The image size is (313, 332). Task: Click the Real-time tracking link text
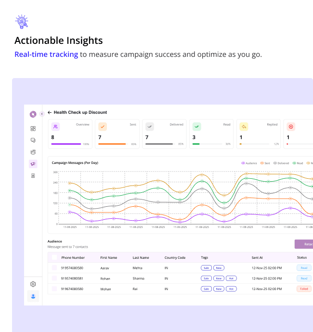(x=46, y=54)
